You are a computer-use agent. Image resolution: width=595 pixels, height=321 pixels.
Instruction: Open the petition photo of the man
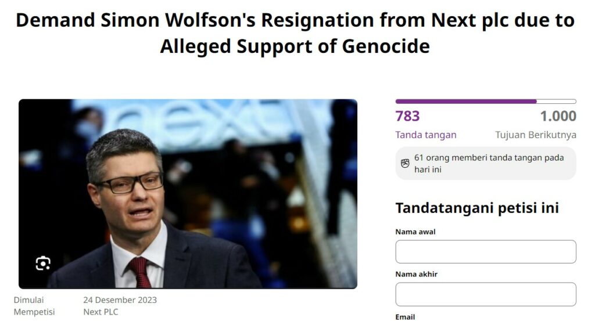click(188, 194)
